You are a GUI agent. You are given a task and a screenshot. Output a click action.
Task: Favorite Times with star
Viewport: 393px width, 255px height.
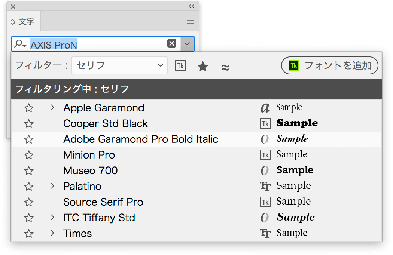pyautogui.click(x=29, y=233)
